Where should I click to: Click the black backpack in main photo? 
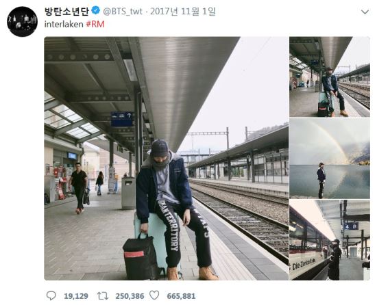pyautogui.click(x=141, y=256)
